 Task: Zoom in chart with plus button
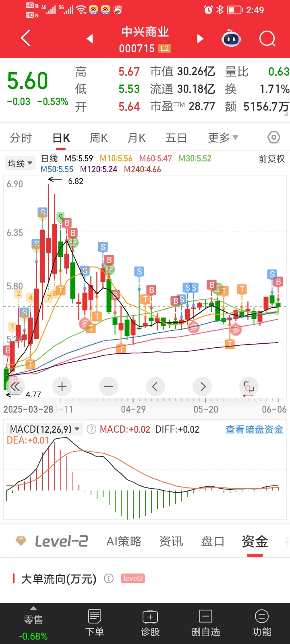62,387
